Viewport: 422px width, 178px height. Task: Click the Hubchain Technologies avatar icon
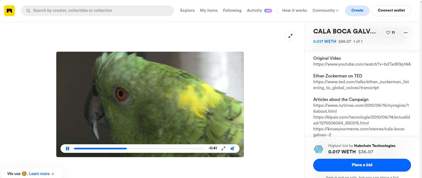[319, 149]
